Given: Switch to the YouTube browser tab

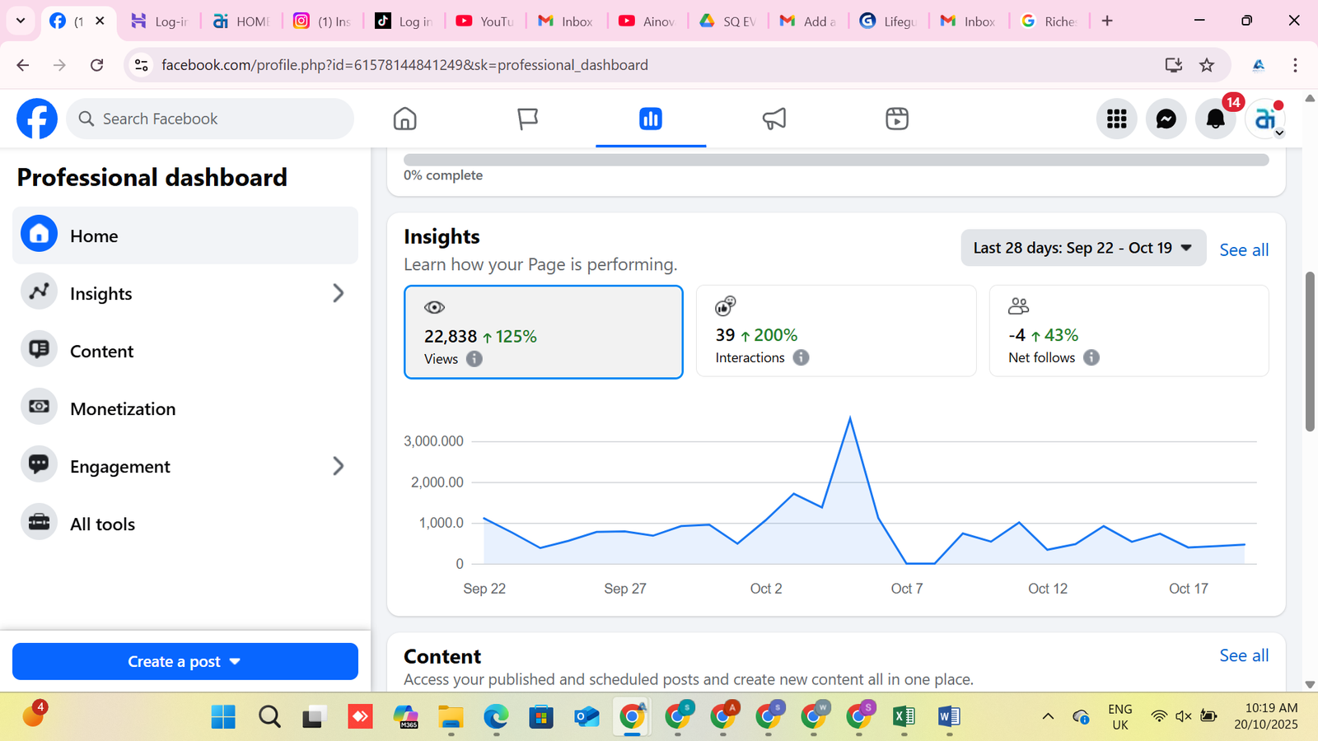Looking at the screenshot, I should [485, 21].
